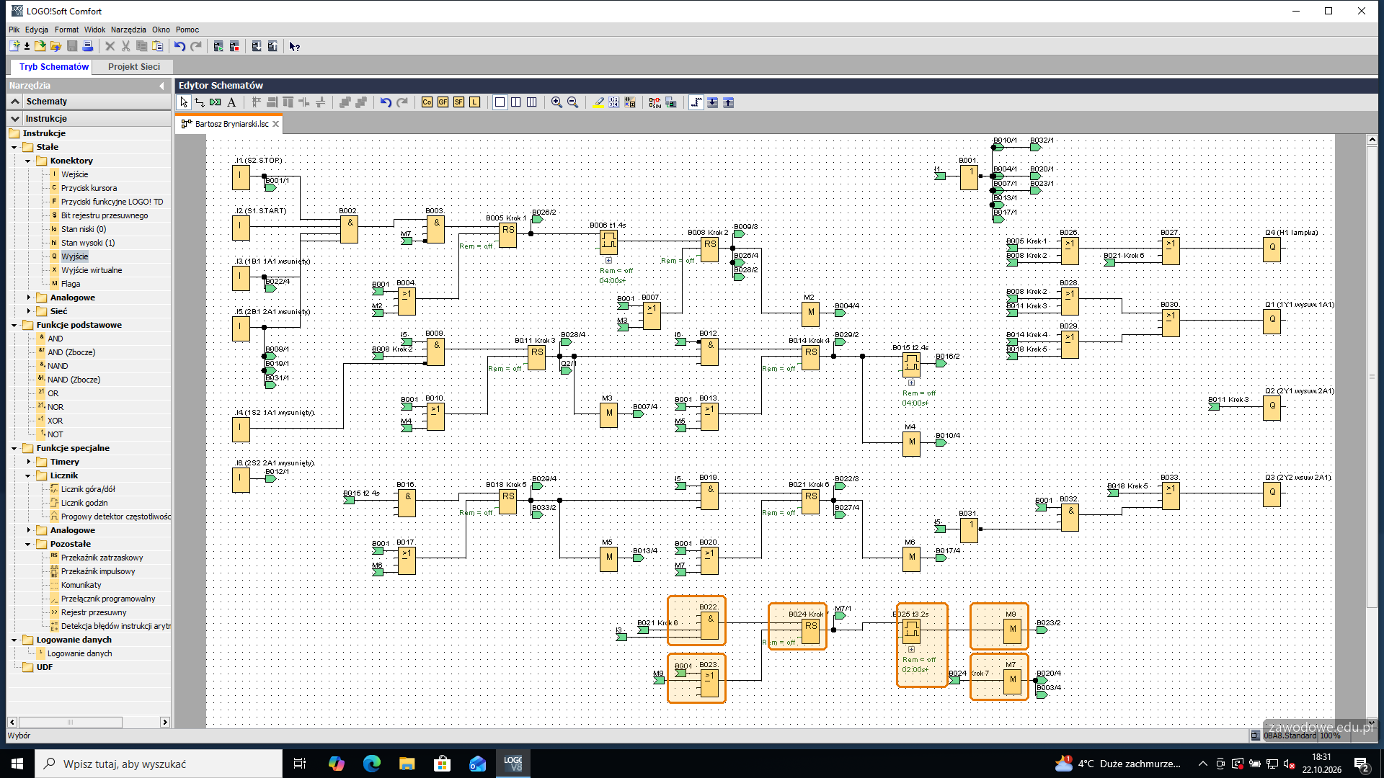Open the special functions SF button
Viewport: 1384px width, 778px height.
pos(458,102)
